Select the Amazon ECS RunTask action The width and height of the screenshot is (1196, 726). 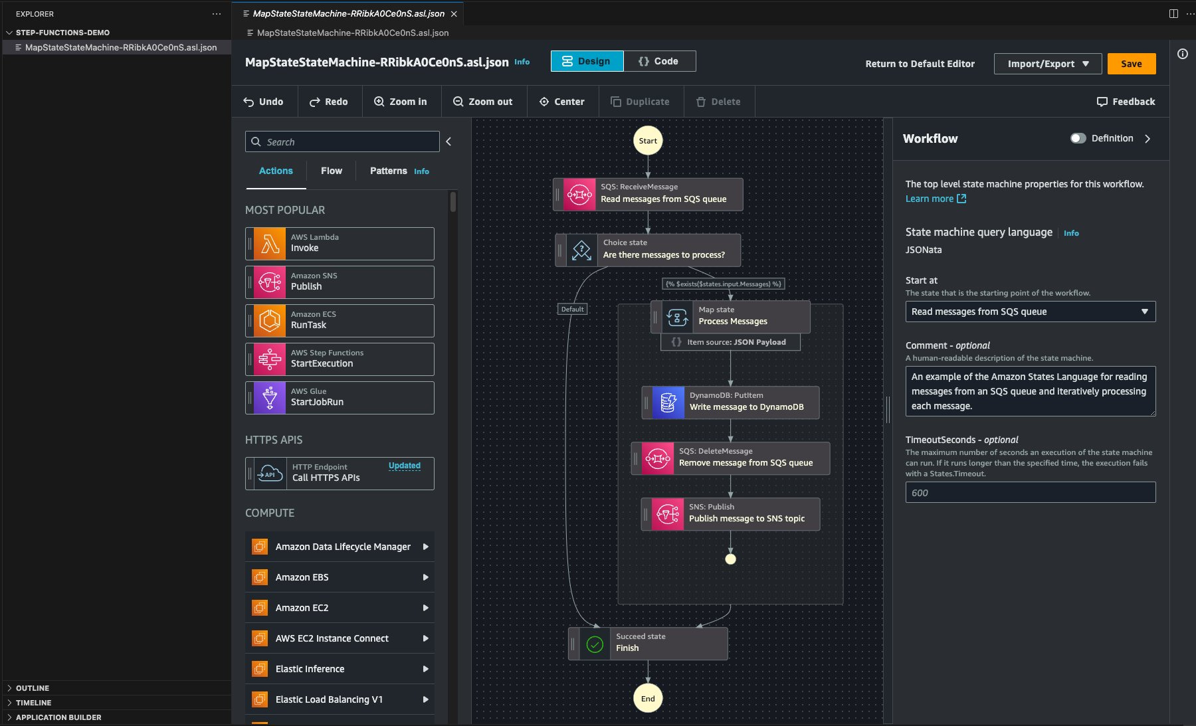(x=339, y=320)
